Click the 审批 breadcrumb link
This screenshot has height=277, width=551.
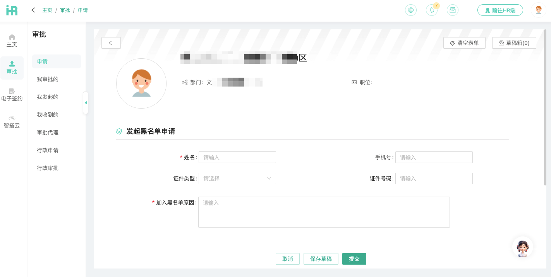[65, 10]
